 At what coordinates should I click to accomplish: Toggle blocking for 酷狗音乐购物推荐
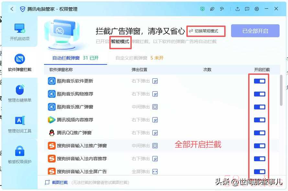point(260,94)
